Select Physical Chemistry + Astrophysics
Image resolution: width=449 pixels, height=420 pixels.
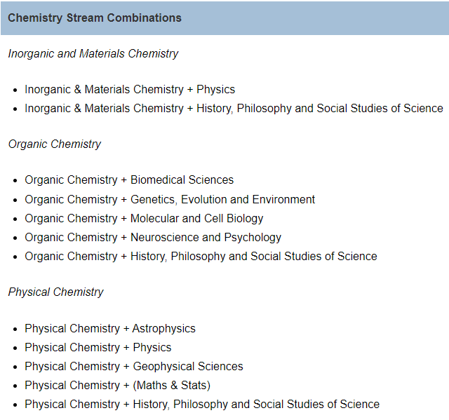pyautogui.click(x=110, y=328)
